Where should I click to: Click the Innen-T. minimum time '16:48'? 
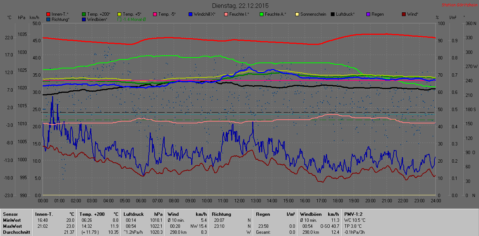pyautogui.click(x=42, y=220)
